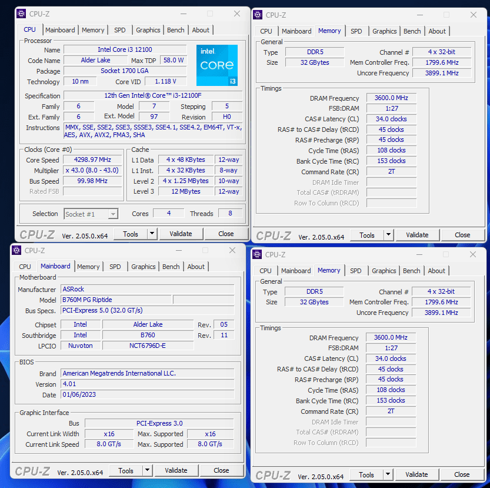The image size is (490, 488).
Task: Click CAS# Latency 34.0 clocks in upper Memory window
Action: (x=391, y=119)
